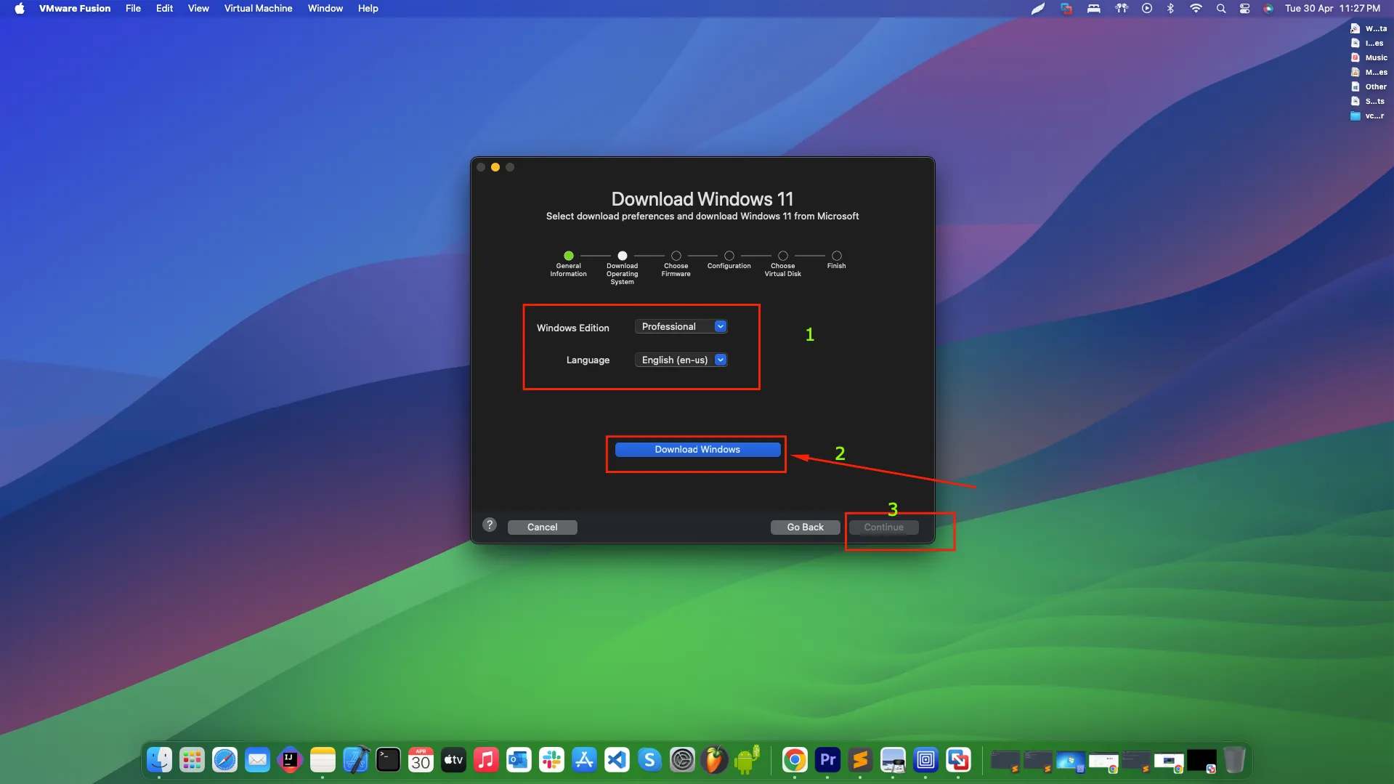This screenshot has height=784, width=1394.
Task: Open Mail from the Dock
Action: [257, 760]
